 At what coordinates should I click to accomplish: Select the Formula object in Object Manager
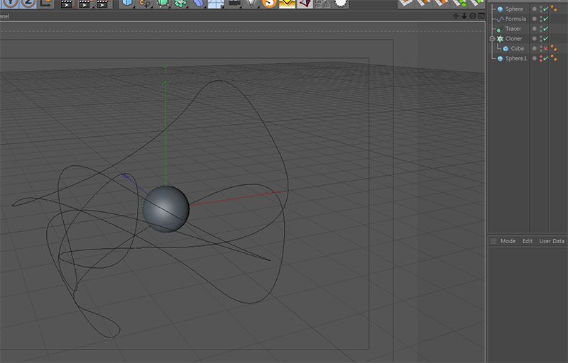(515, 19)
